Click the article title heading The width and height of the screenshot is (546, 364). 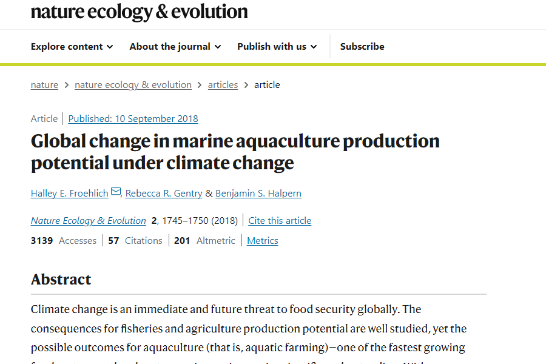[235, 152]
